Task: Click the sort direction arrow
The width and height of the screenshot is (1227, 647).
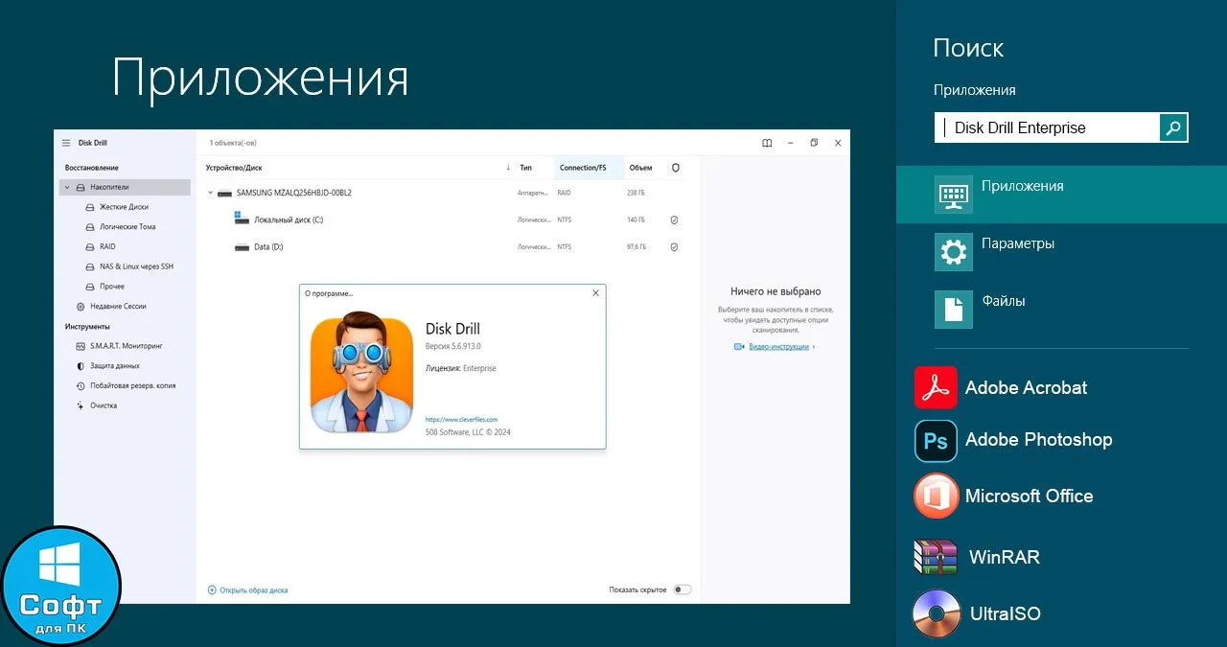Action: [x=508, y=168]
